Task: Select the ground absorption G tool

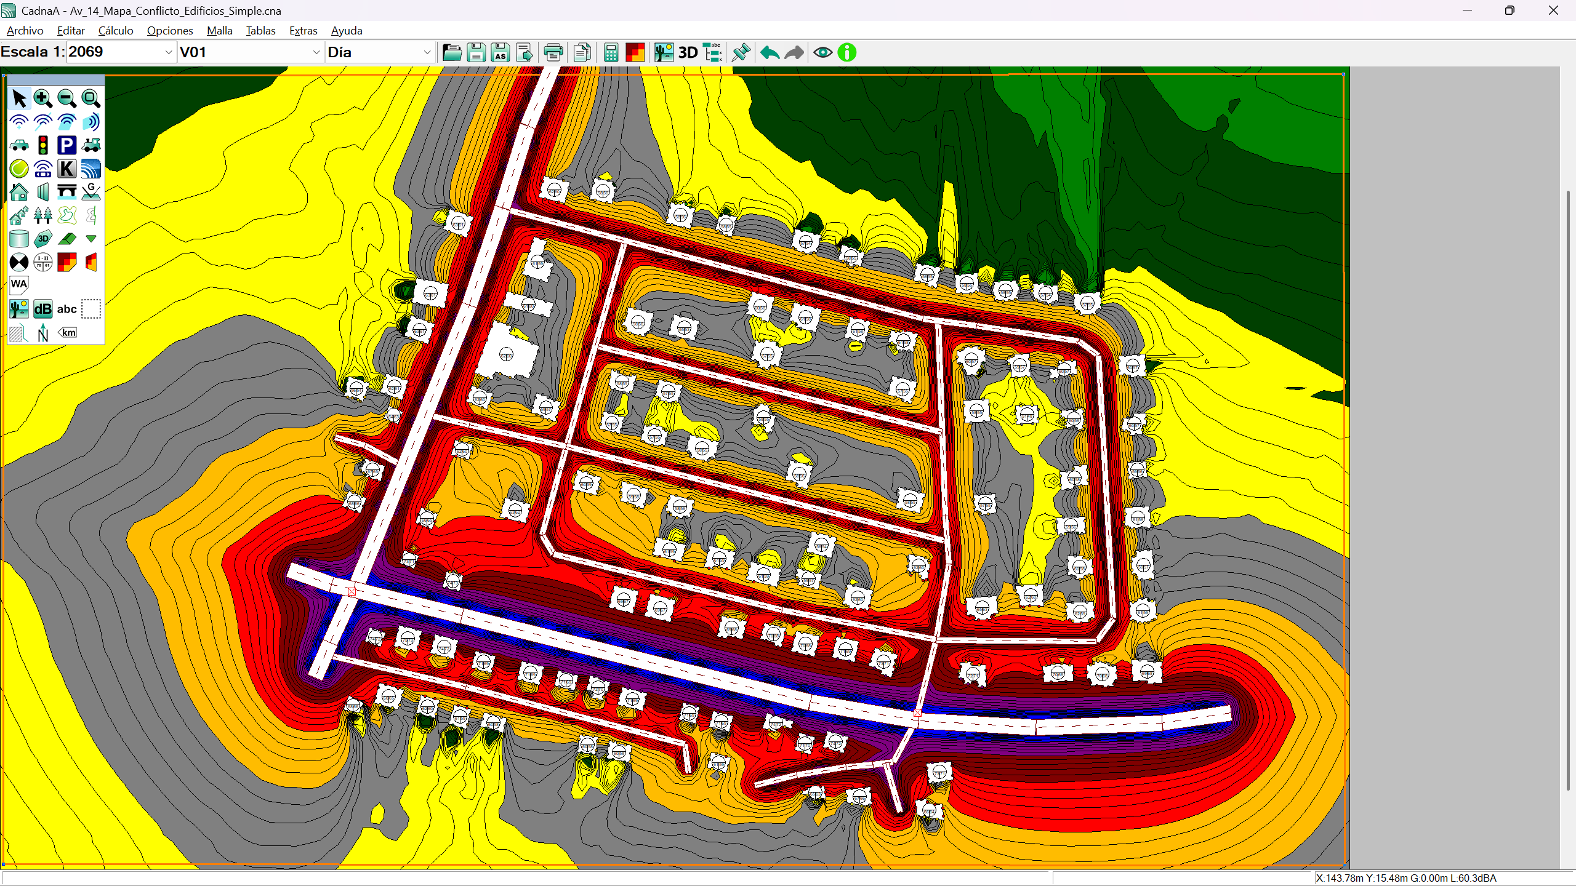Action: tap(91, 192)
